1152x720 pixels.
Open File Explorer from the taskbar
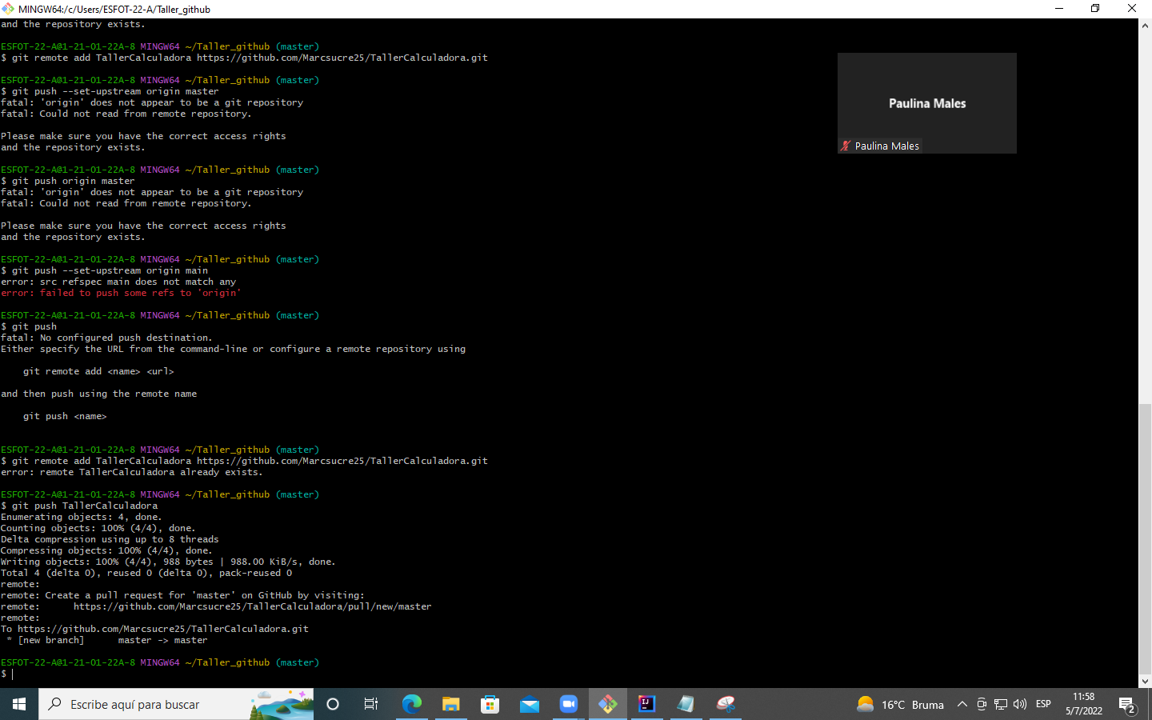451,704
